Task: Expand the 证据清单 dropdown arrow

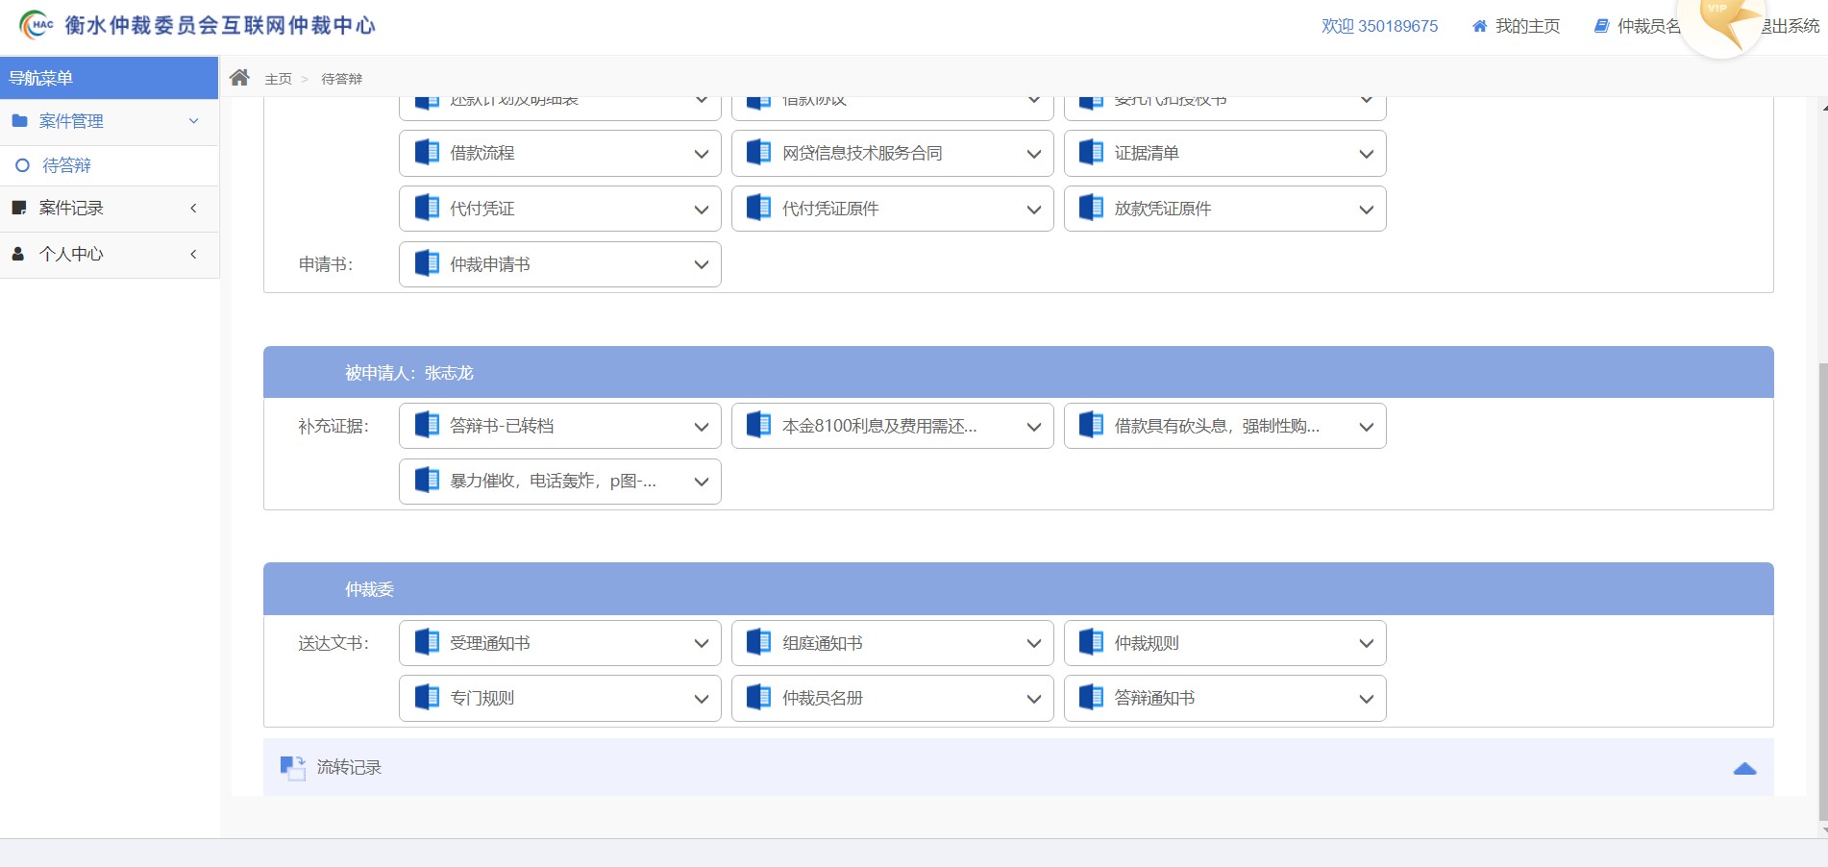Action: [1367, 154]
